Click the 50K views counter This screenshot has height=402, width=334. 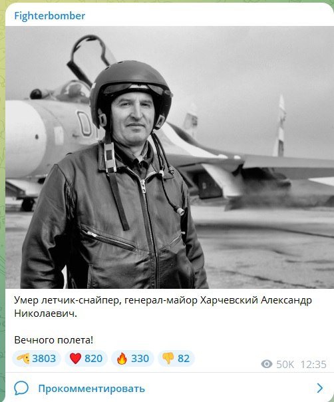[285, 364]
